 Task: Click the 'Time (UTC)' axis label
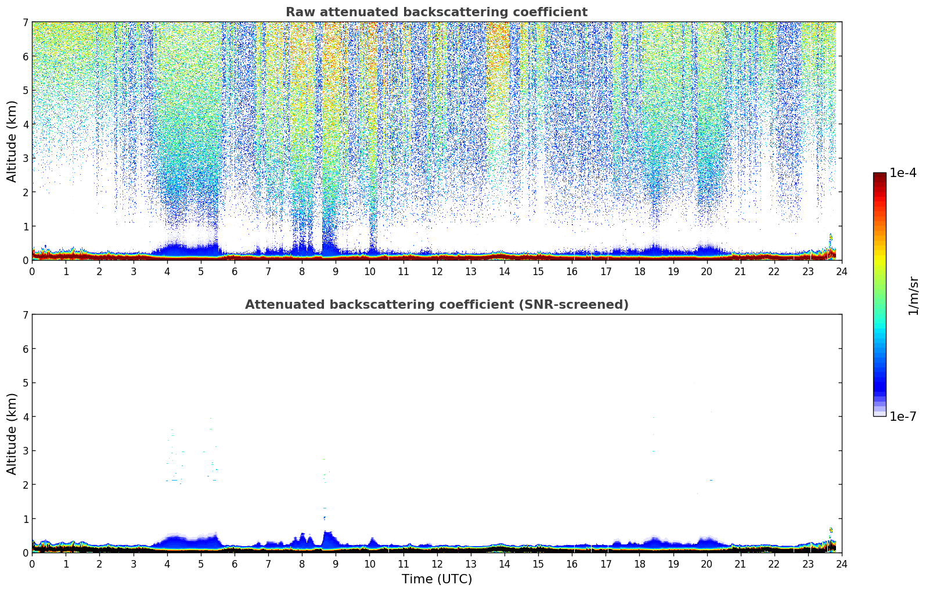pyautogui.click(x=437, y=579)
